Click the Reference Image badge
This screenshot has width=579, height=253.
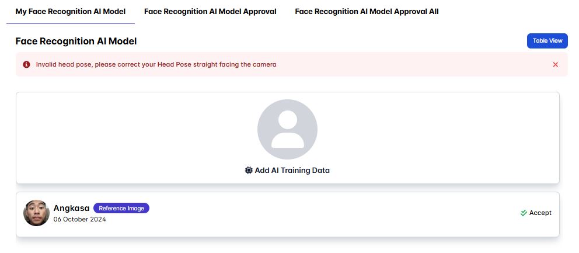coord(121,208)
